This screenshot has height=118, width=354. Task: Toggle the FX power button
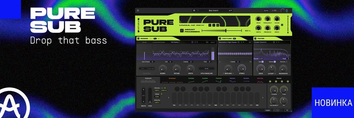pyautogui.click(x=273, y=10)
